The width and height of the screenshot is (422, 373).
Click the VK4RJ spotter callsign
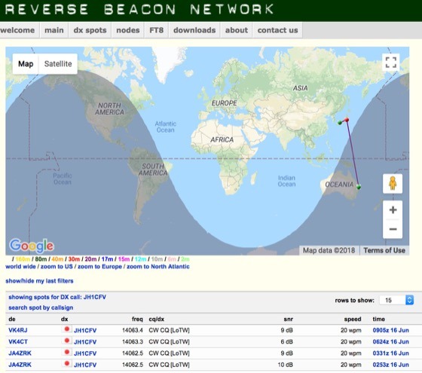(x=18, y=330)
